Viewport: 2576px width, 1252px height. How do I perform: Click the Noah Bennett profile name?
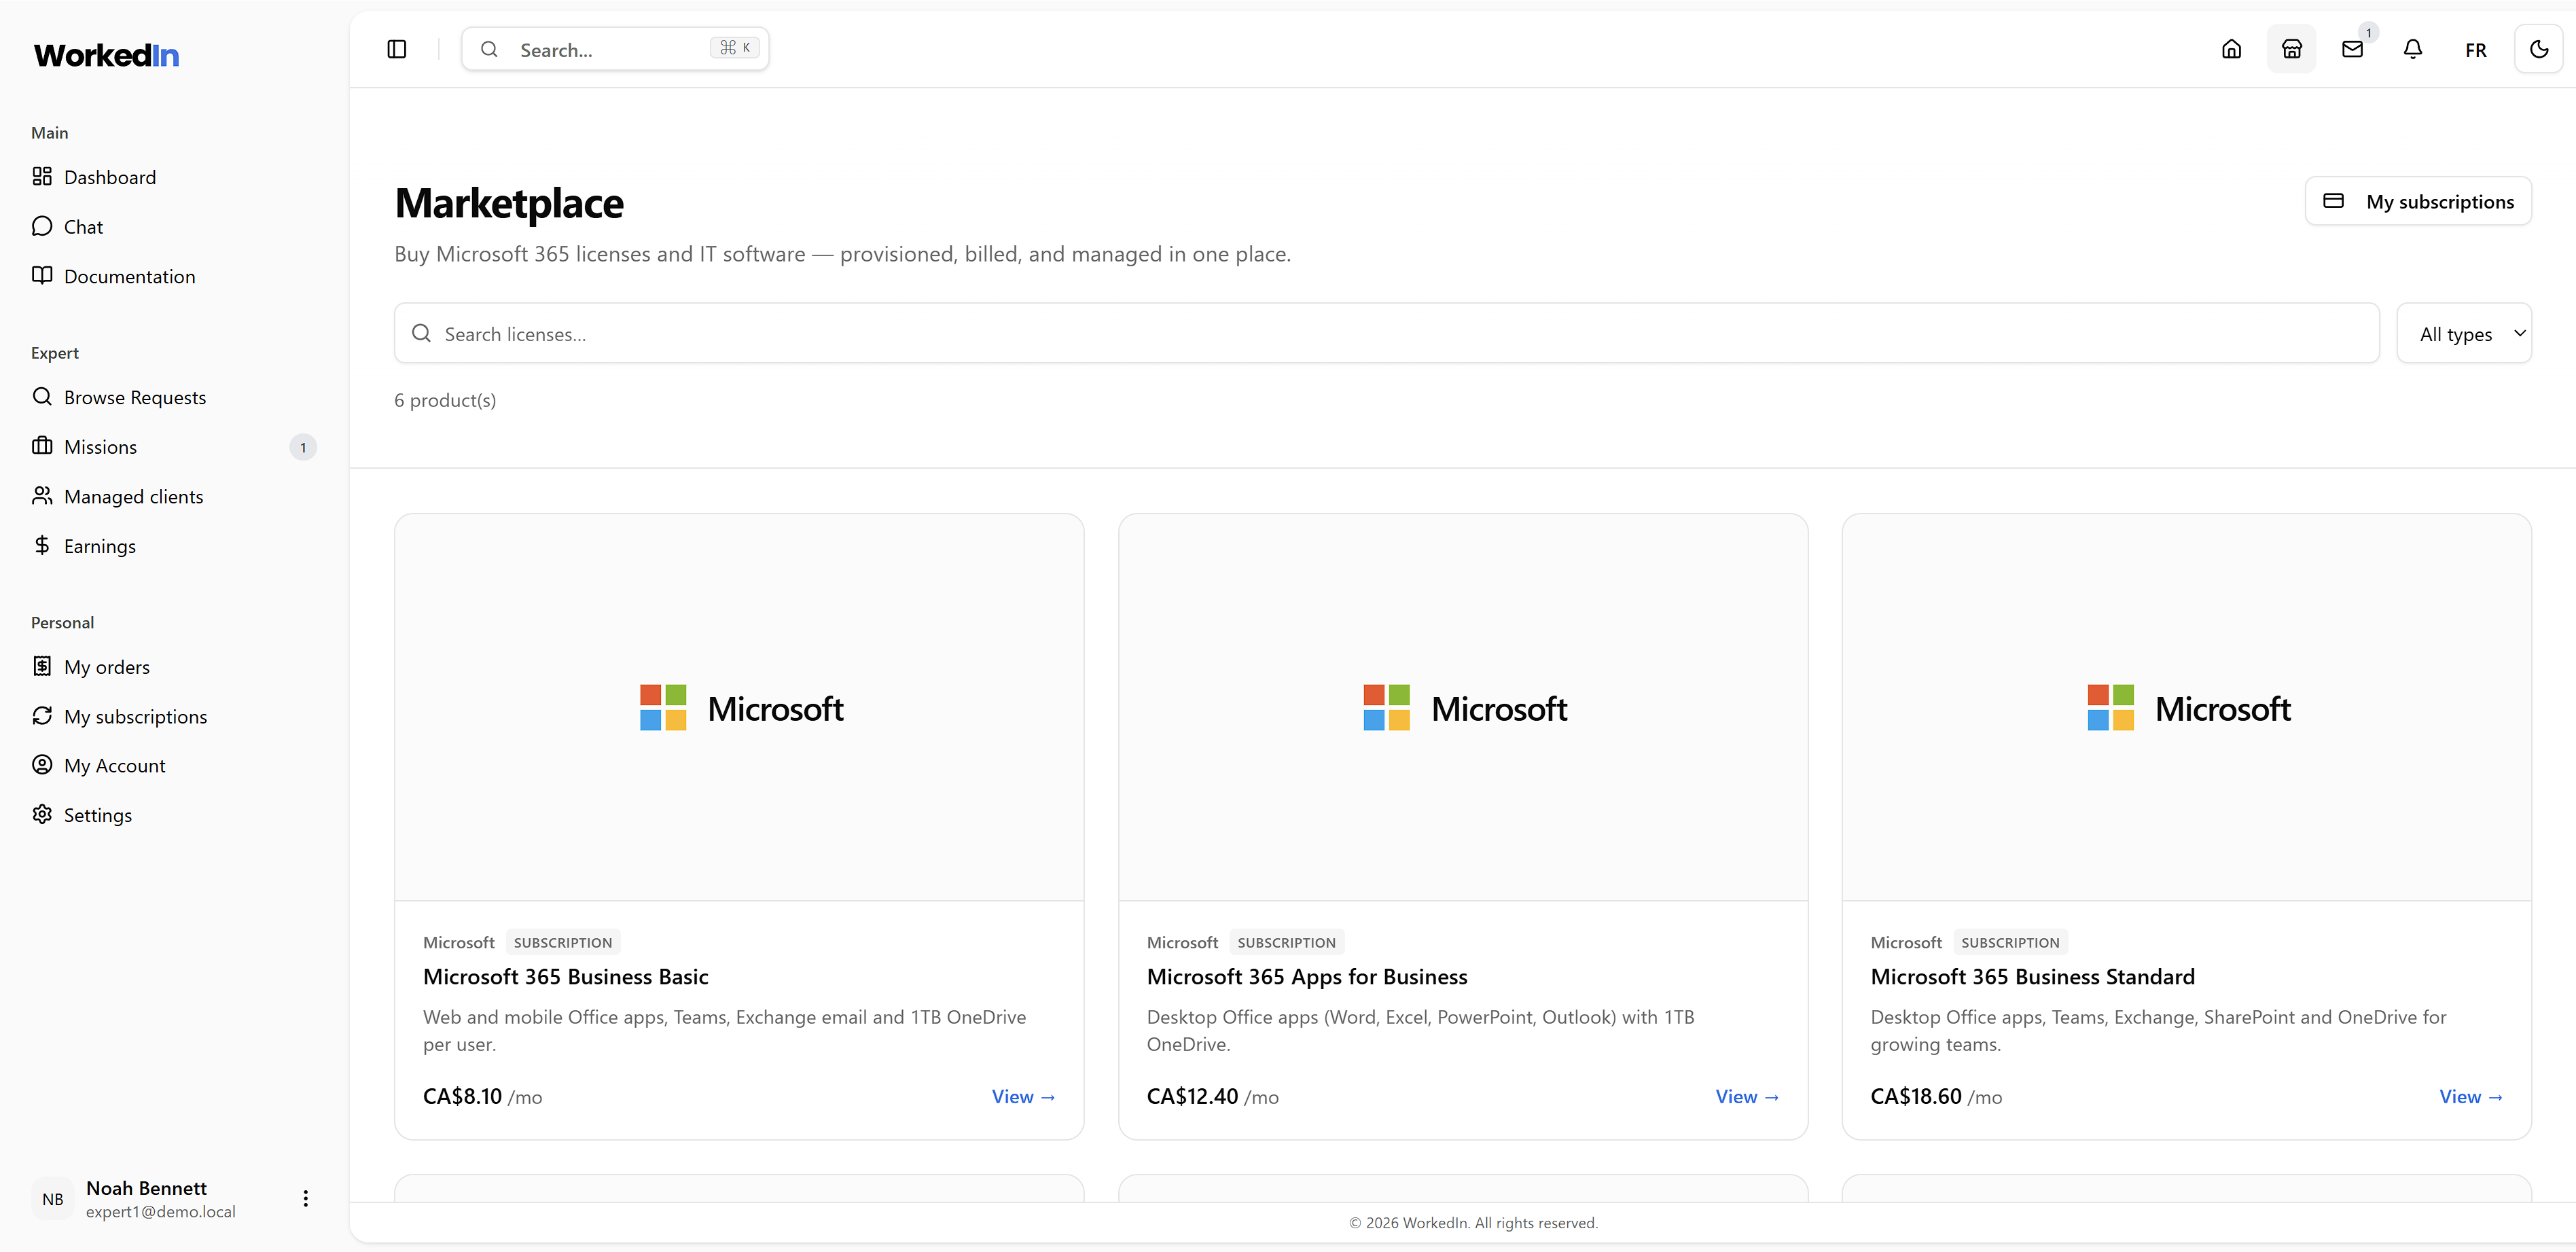pos(146,1188)
